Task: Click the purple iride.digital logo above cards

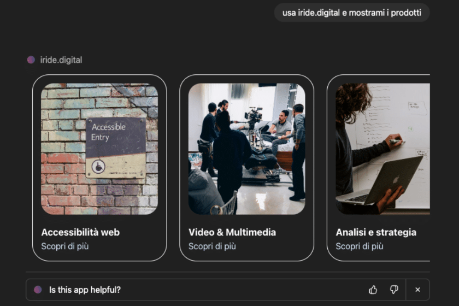Action: [x=31, y=60]
